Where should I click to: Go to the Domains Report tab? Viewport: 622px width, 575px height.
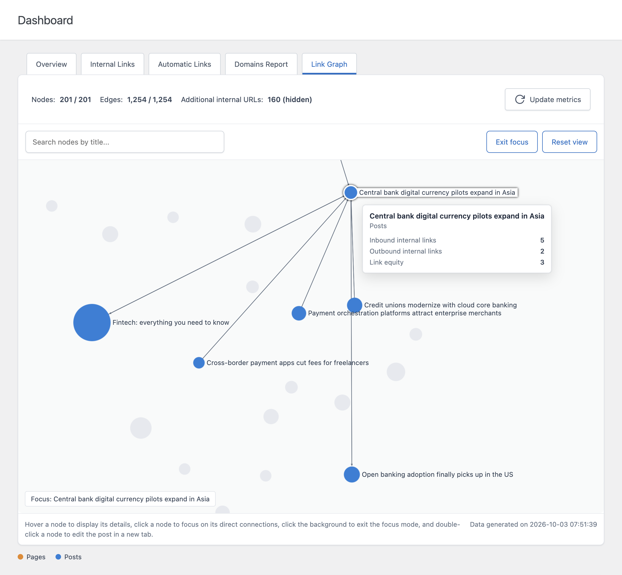pos(261,64)
